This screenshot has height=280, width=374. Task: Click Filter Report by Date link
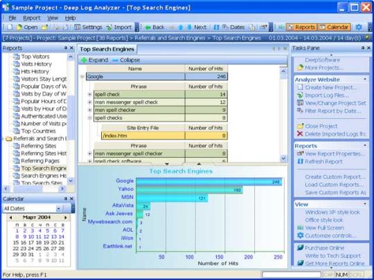(x=333, y=111)
